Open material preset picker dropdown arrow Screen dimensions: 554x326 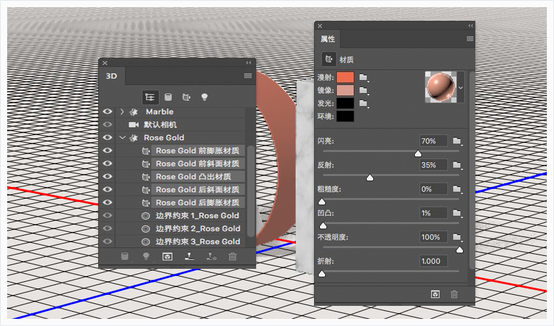pos(461,87)
